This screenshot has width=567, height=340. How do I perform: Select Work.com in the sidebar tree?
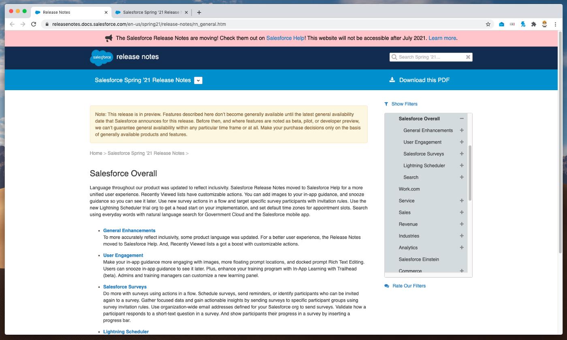pyautogui.click(x=409, y=189)
